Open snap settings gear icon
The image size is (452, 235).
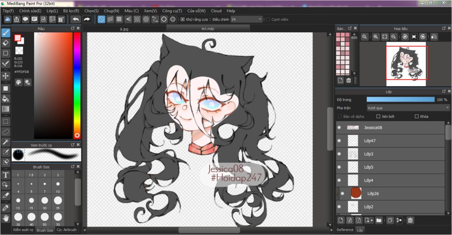point(173,19)
